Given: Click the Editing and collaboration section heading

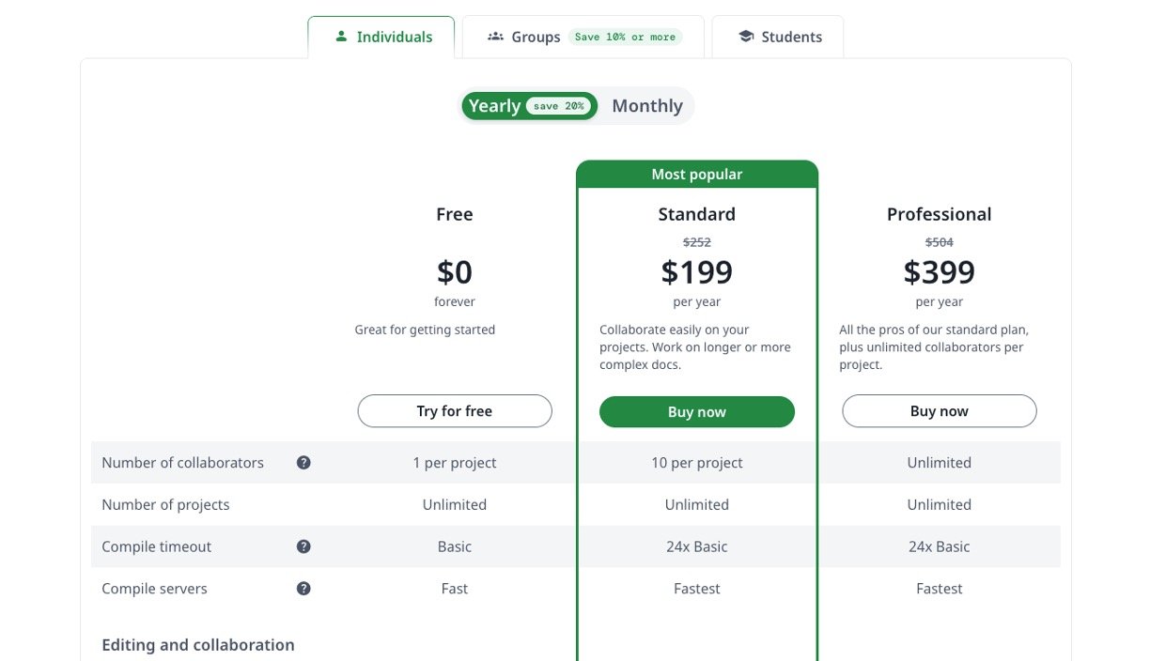Looking at the screenshot, I should pyautogui.click(x=198, y=645).
